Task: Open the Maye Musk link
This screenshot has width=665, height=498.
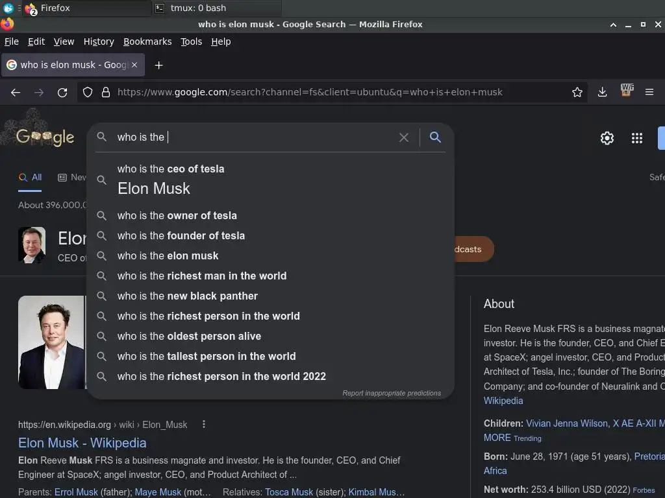Action: coord(158,492)
